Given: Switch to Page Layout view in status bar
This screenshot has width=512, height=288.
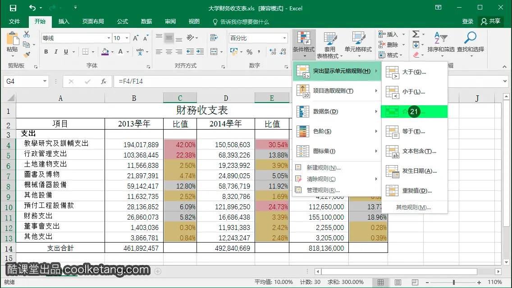Looking at the screenshot, I should coord(398,282).
